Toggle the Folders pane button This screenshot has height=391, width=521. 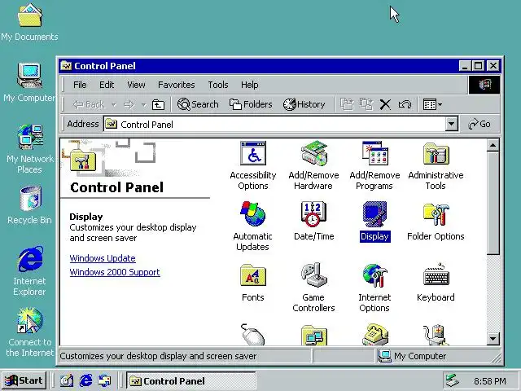[x=251, y=104]
